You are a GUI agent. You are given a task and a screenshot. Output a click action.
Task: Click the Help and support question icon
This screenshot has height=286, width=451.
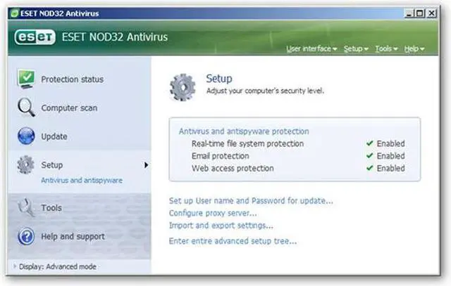click(x=26, y=237)
